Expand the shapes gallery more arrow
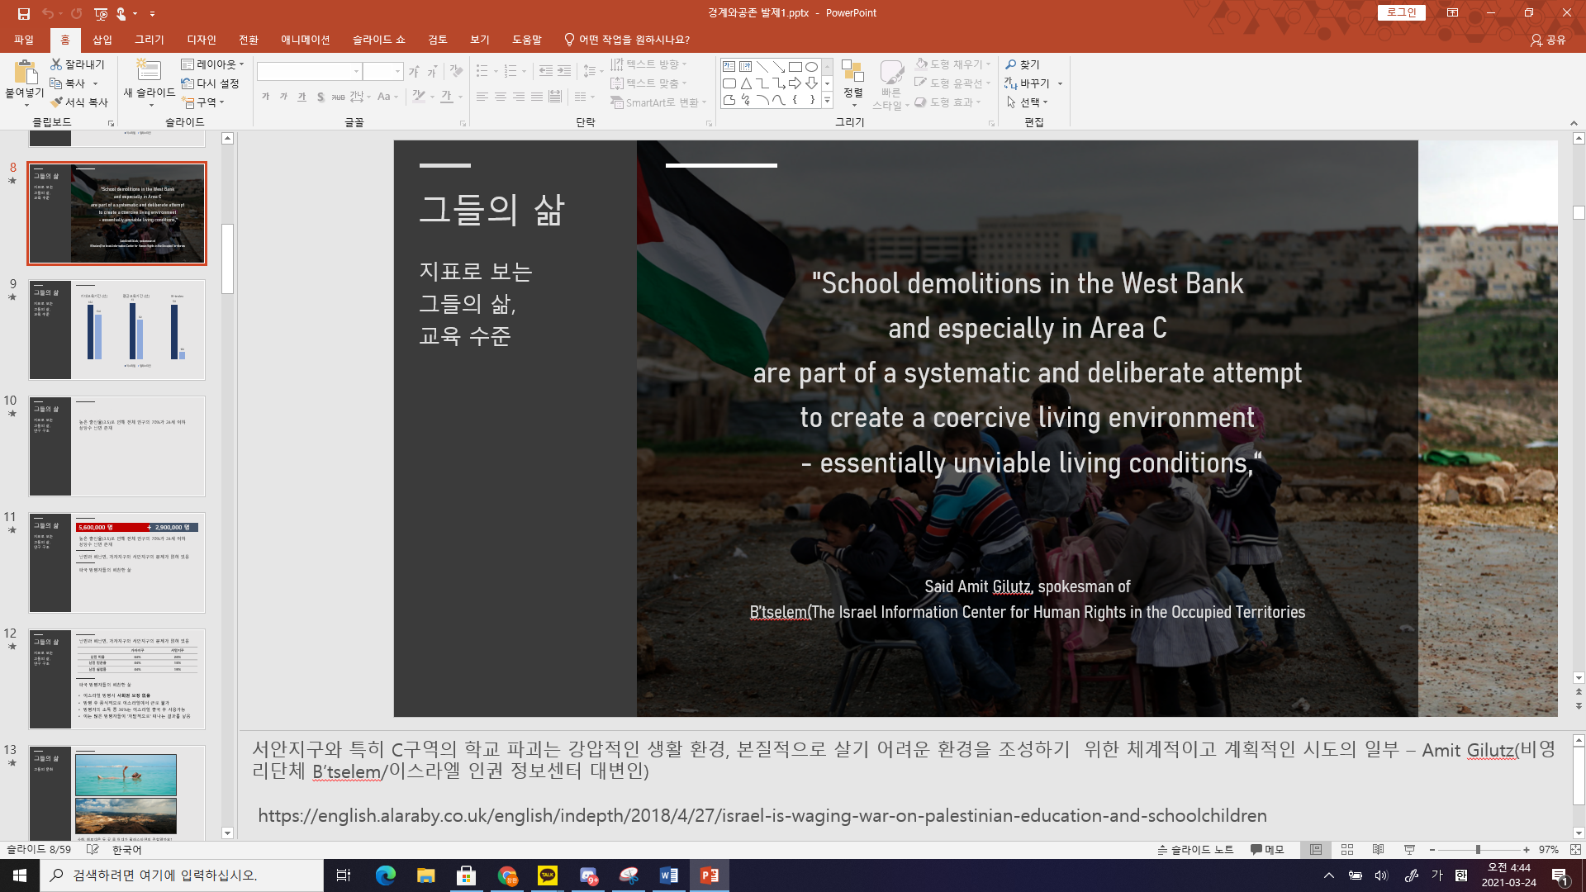Image resolution: width=1586 pixels, height=892 pixels. [x=827, y=101]
